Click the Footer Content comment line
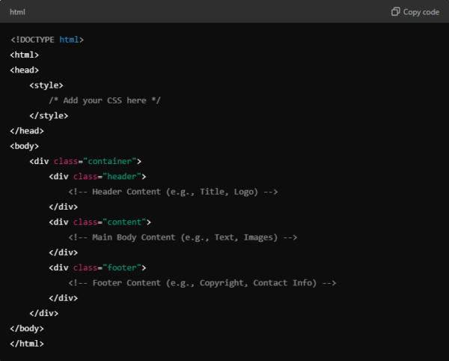The height and width of the screenshot is (361, 449). pos(202,282)
